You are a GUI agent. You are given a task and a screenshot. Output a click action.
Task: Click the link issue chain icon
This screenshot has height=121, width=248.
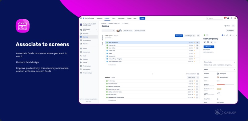point(211,42)
